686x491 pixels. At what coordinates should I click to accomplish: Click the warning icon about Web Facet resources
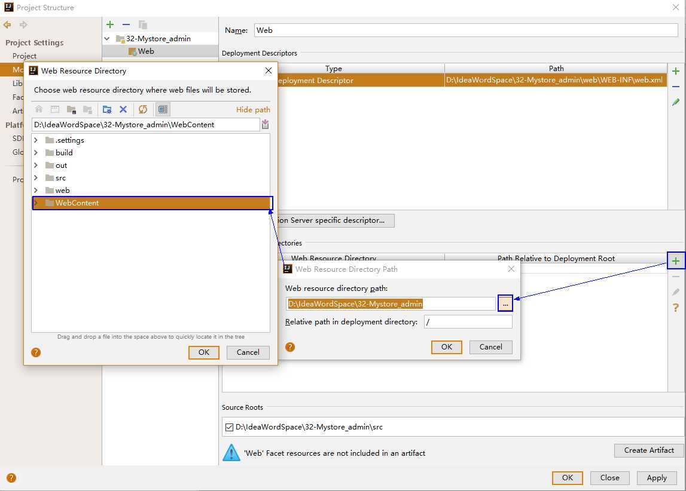[231, 453]
